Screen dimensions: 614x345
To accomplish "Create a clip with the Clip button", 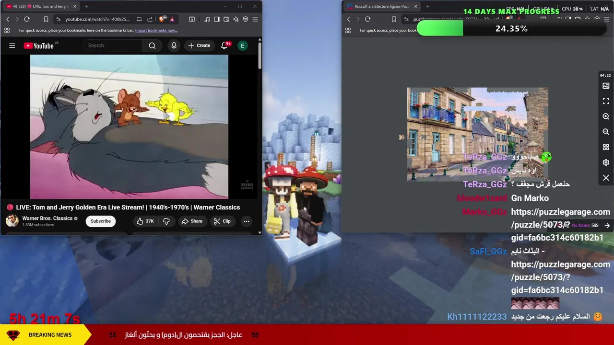I will click(x=223, y=221).
